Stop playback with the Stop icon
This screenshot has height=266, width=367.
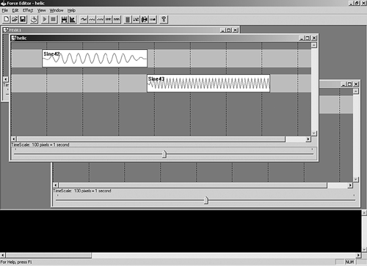[53, 19]
